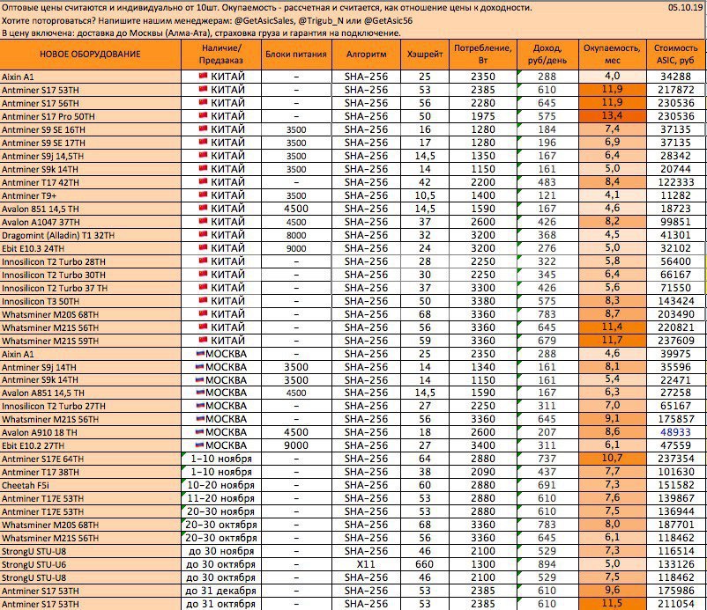
Task: Click the power supply value 8000 for Dragomint
Action: 296,235
